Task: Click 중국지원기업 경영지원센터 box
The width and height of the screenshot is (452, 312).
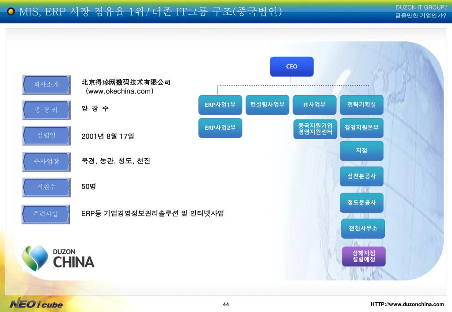Action: (x=315, y=129)
